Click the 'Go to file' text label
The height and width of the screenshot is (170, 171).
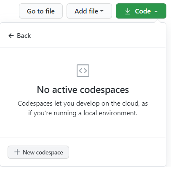coord(41,11)
